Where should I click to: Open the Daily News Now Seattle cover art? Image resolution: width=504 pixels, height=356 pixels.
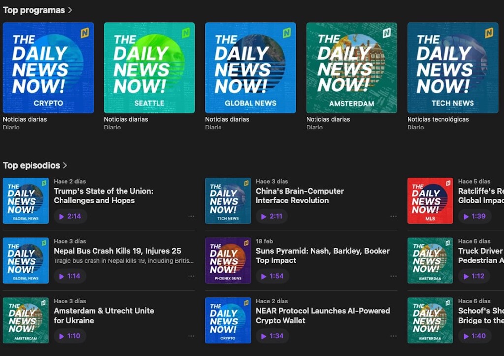coord(149,67)
